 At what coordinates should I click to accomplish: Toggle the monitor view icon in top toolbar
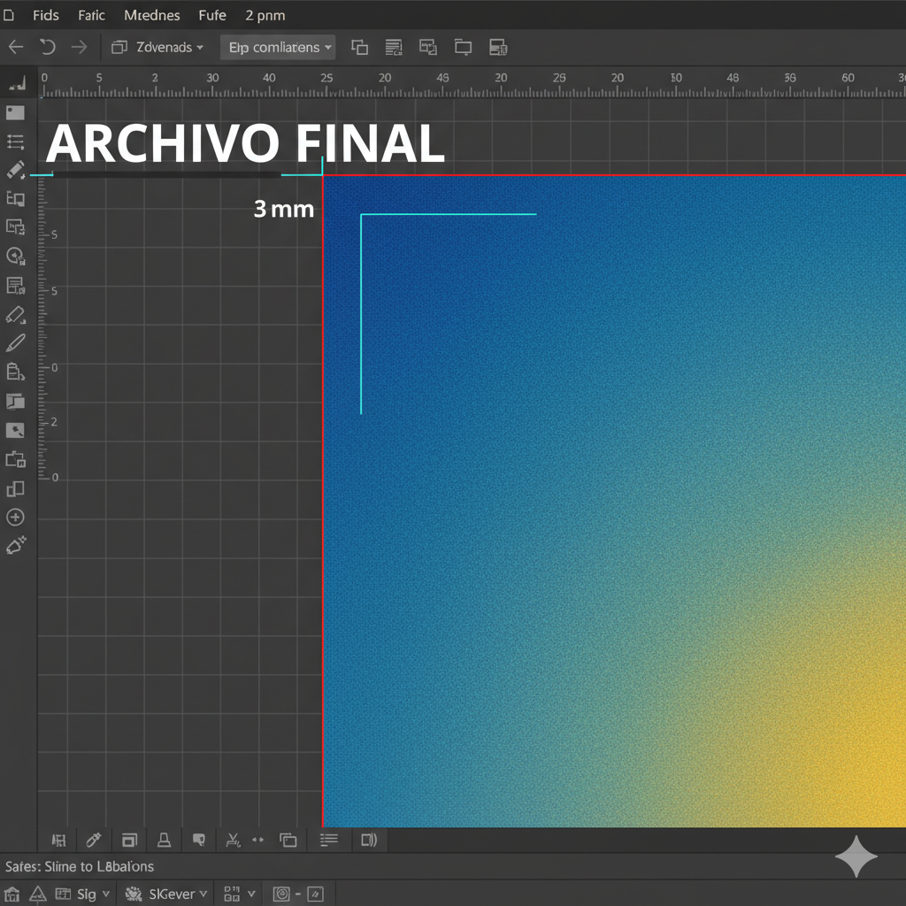[463, 47]
